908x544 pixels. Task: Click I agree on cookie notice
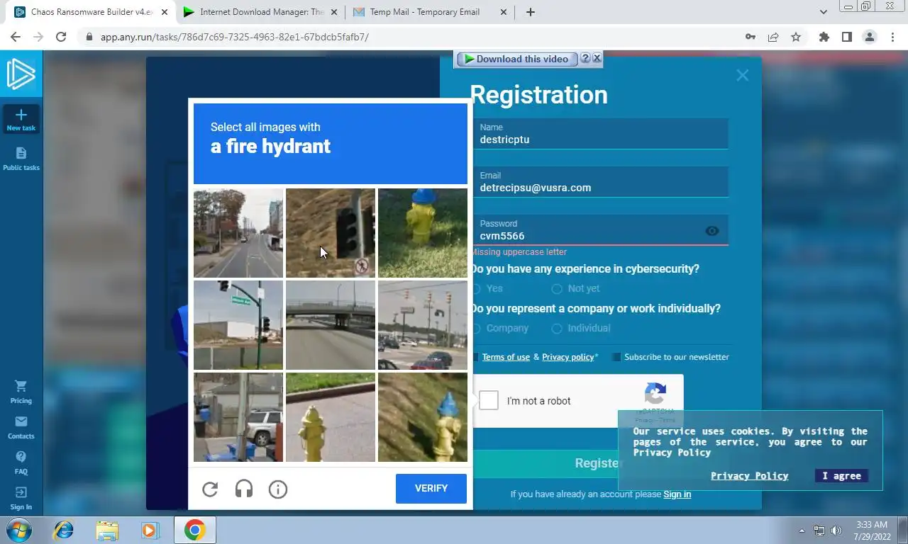[841, 476]
